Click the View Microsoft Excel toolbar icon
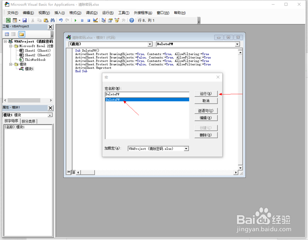Screen dimensions: 308x240 (x=8, y=20)
